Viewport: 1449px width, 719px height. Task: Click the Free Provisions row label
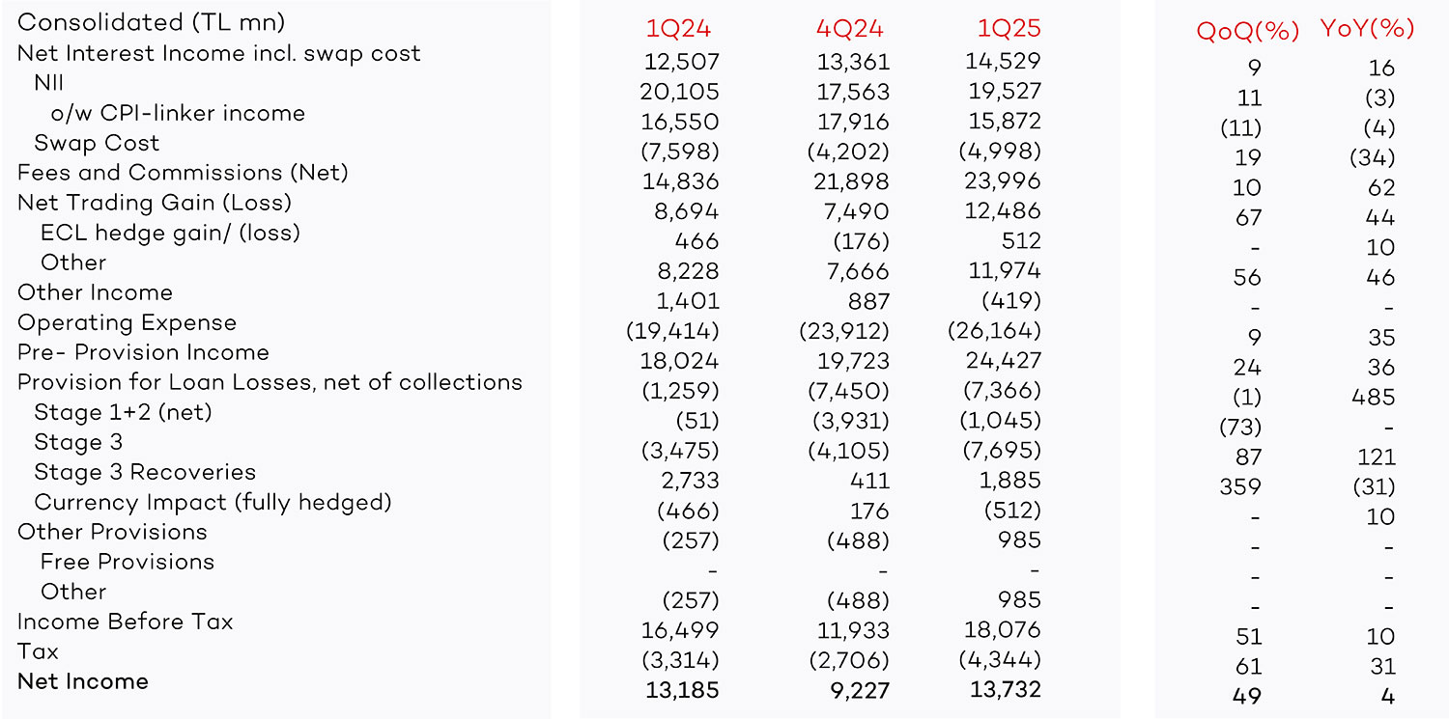128,562
